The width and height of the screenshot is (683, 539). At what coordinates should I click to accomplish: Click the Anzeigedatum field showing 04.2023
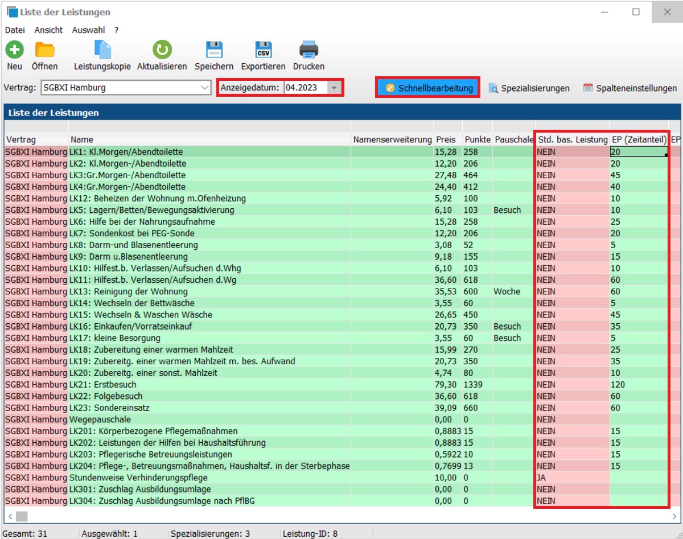tap(306, 88)
